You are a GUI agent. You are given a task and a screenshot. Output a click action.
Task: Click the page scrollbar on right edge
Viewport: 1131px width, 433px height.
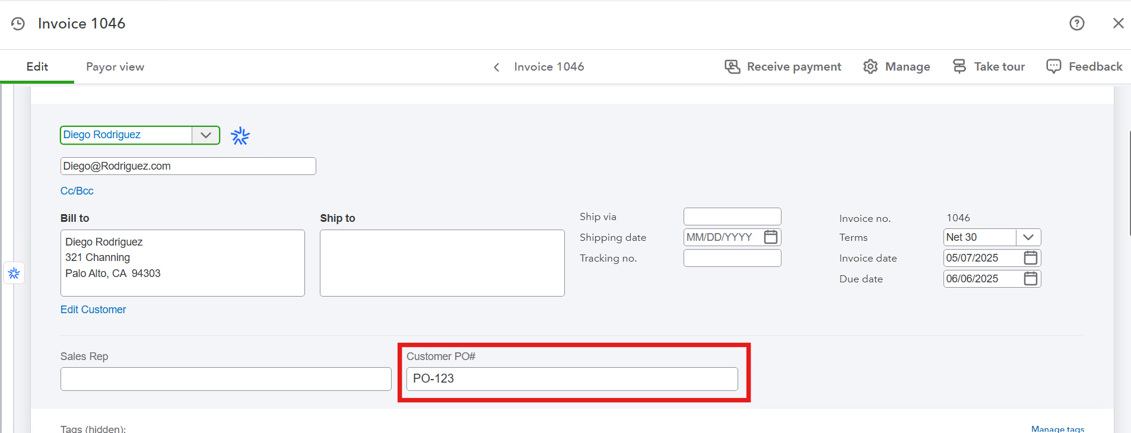point(1129,184)
